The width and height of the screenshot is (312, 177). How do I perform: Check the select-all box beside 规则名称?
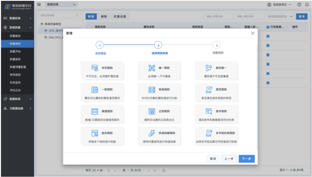90,27
